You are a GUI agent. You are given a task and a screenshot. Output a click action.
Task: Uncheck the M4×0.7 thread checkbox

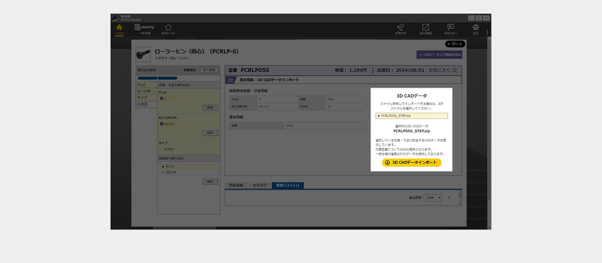tap(162, 124)
